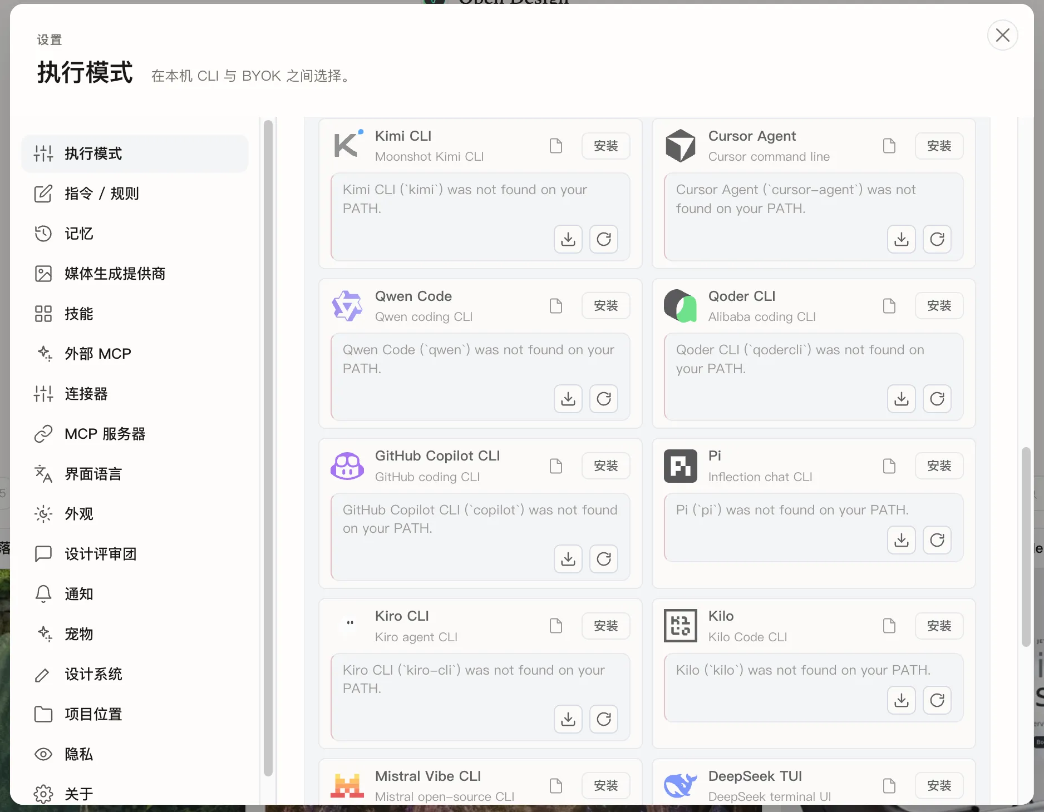Click refresh icon in Qwen Code card
1044x812 pixels.
point(604,399)
